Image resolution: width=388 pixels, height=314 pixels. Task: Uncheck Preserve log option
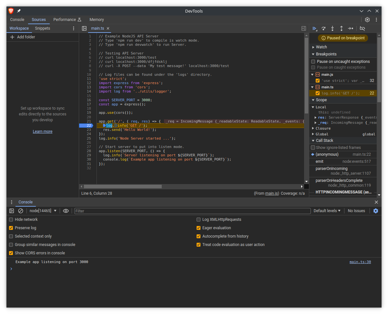tap(11, 228)
